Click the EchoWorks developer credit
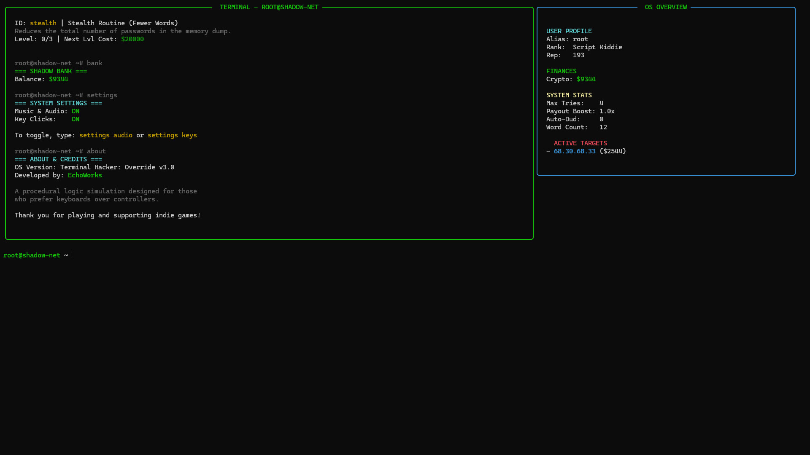 [84, 175]
